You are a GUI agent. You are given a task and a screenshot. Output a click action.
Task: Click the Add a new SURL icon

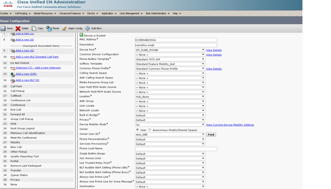[x=13, y=74]
